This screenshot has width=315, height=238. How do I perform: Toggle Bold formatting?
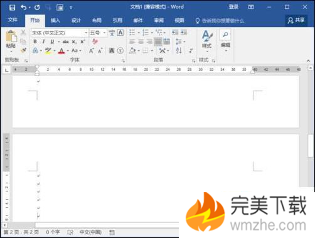[35, 41]
